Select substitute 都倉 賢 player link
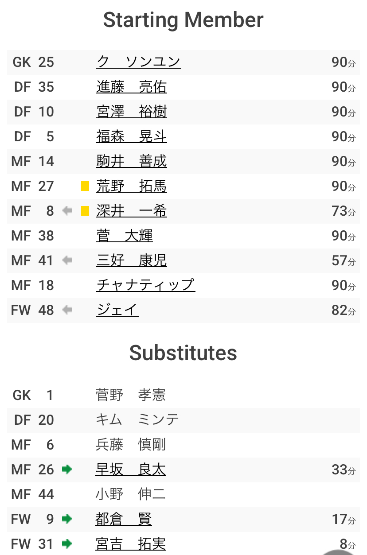Viewport: 367px width, 555px height. [x=123, y=519]
